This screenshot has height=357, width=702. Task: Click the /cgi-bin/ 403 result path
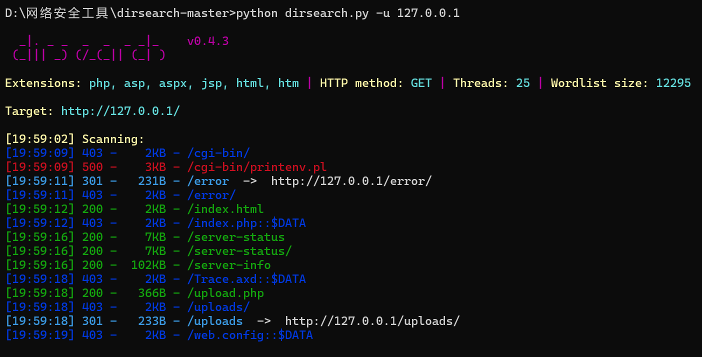[x=218, y=153]
